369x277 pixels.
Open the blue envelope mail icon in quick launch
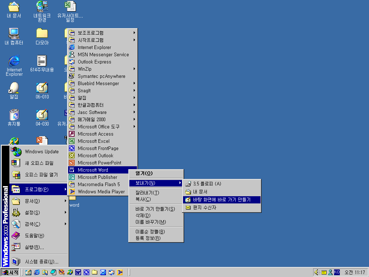coord(103,272)
